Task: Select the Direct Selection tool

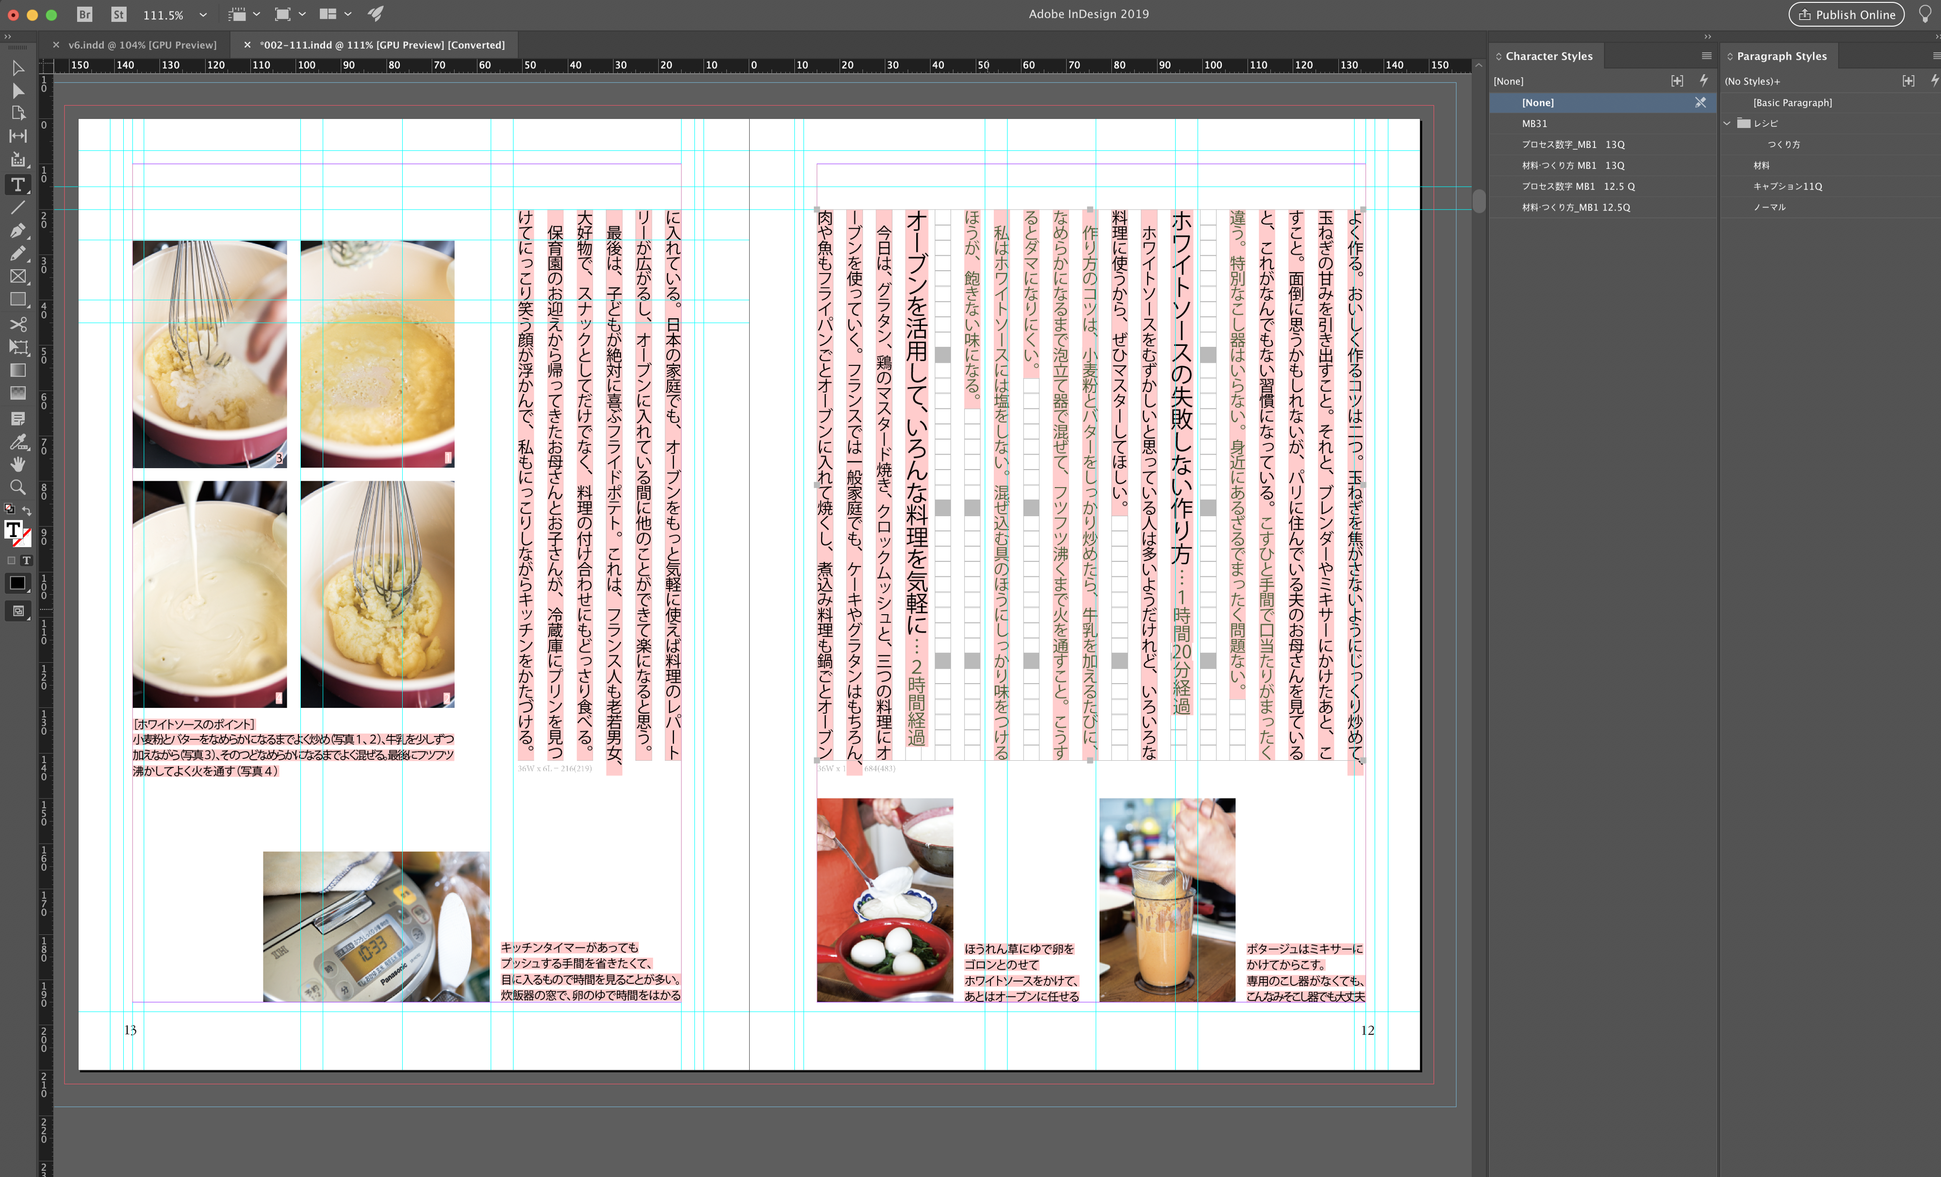Action: [x=17, y=91]
